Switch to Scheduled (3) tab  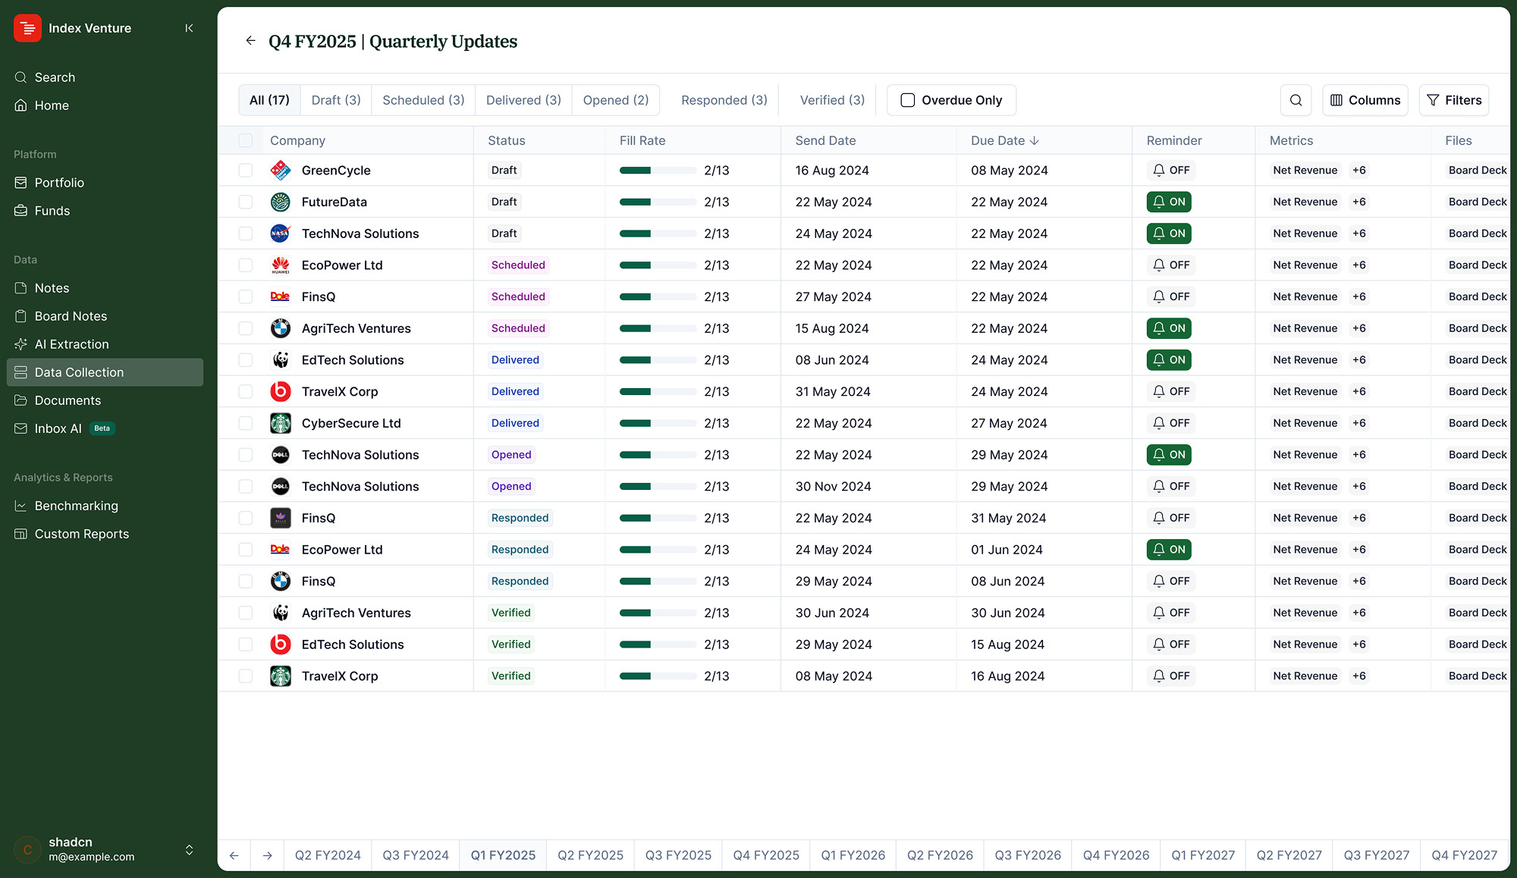click(423, 100)
